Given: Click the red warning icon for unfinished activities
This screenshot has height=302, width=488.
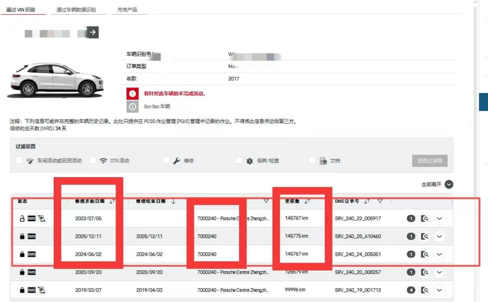Looking at the screenshot, I should point(133,93).
